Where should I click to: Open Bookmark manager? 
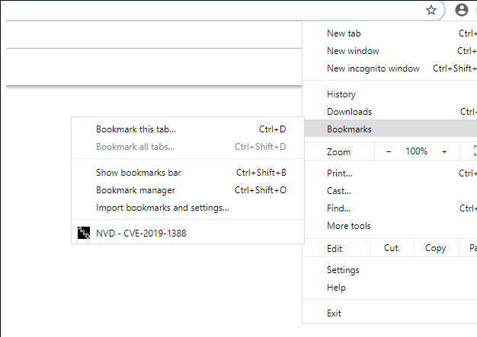[136, 190]
